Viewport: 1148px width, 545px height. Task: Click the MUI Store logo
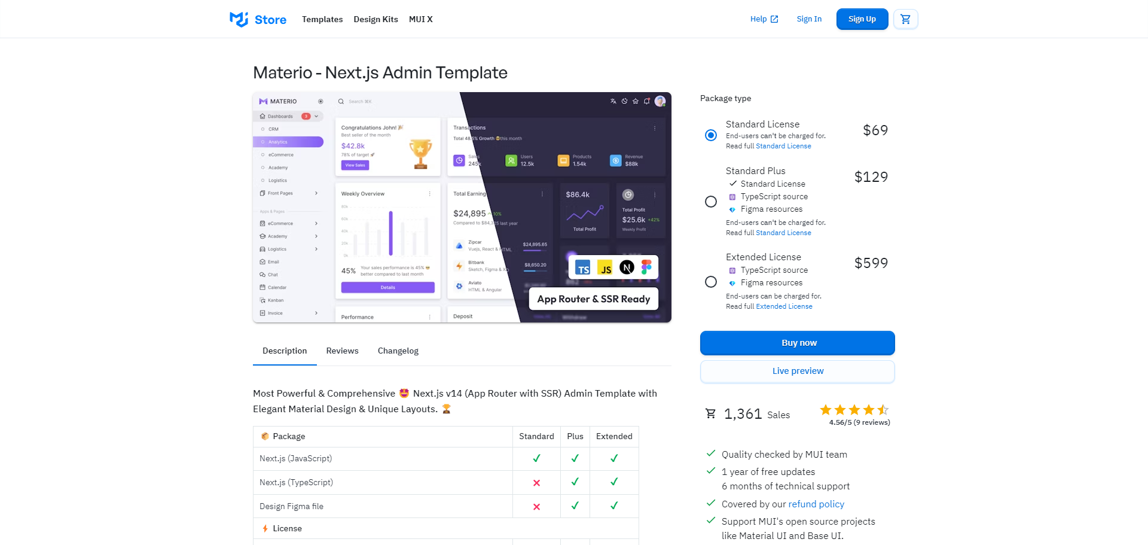pos(258,19)
